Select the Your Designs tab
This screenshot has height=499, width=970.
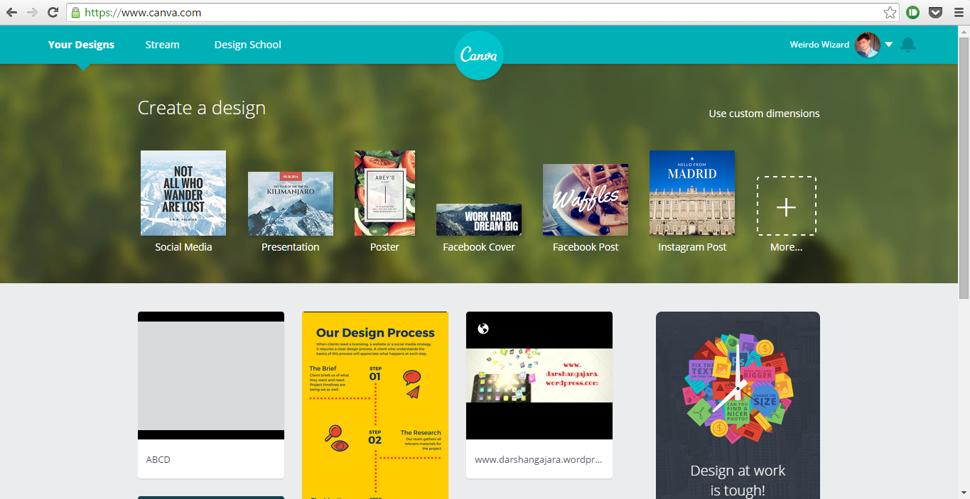coord(81,45)
